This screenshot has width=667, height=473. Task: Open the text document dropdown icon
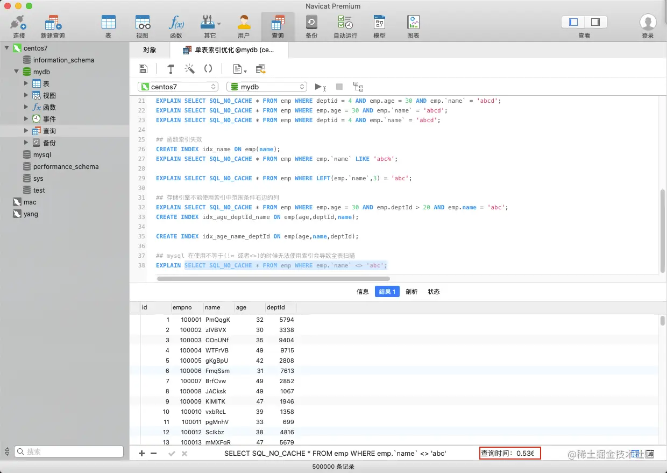[x=239, y=69]
